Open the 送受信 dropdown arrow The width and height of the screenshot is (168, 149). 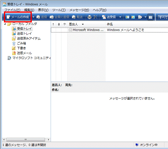[x=120, y=17]
